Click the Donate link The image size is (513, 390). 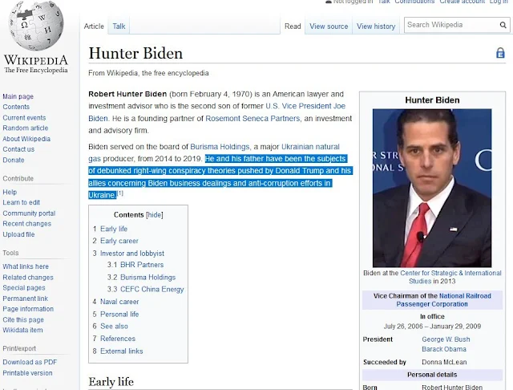14,160
